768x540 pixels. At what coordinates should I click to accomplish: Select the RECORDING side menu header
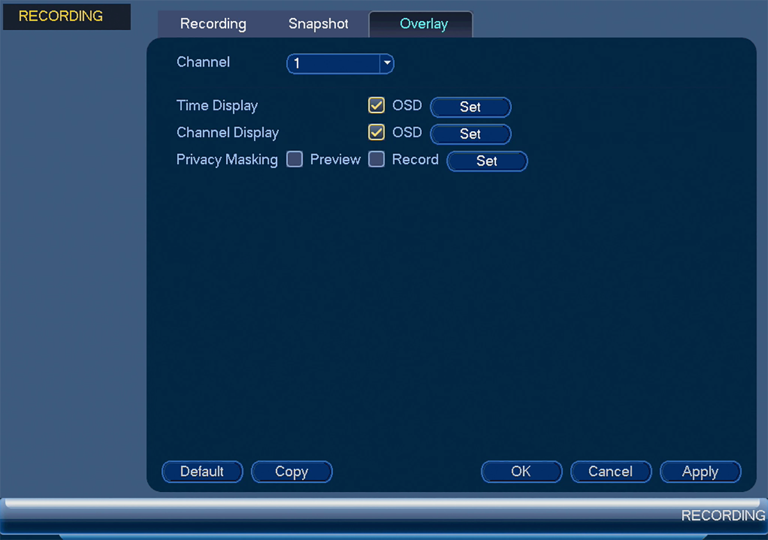67,17
